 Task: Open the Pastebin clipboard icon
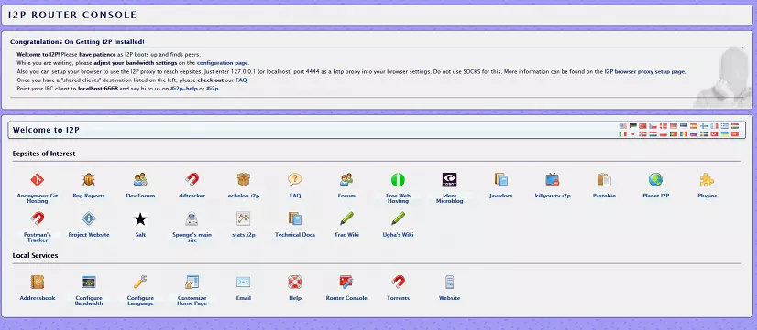(604, 180)
